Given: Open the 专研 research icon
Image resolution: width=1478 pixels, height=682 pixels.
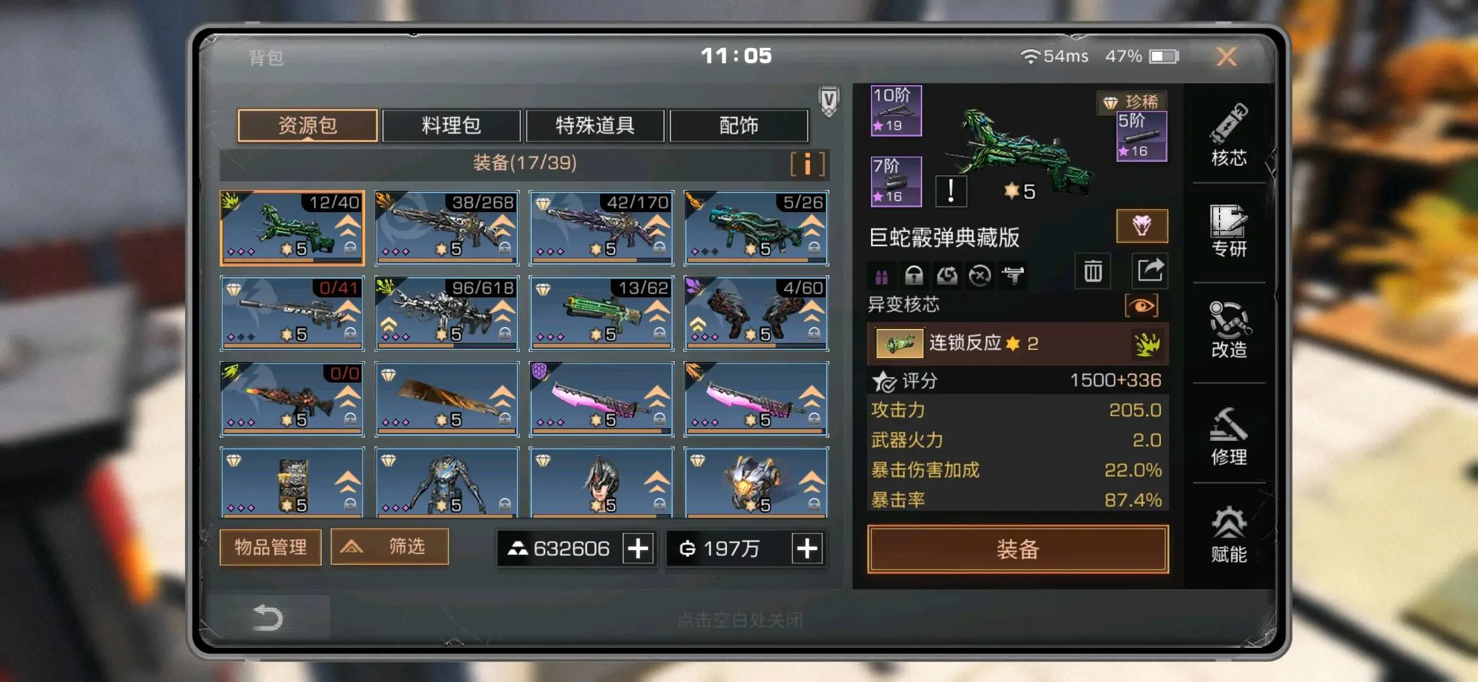Looking at the screenshot, I should [x=1229, y=231].
